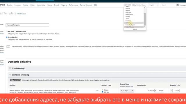Check the Standard Shipping checkbox

[x=10, y=75]
